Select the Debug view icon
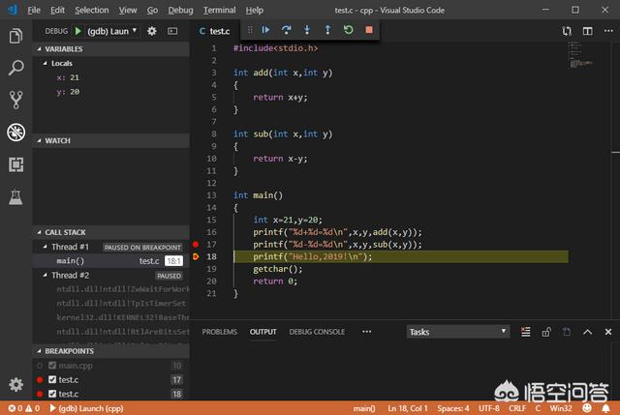The image size is (620, 415). pyautogui.click(x=15, y=133)
